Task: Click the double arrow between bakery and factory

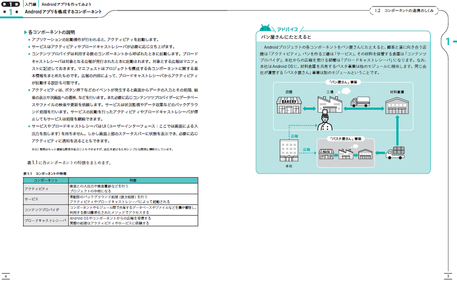Action: click(308, 108)
